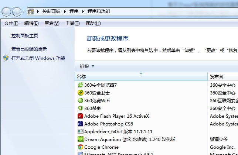Go to 控制面板主页 link
Screen dimensions: 238x155
click(x=25, y=35)
